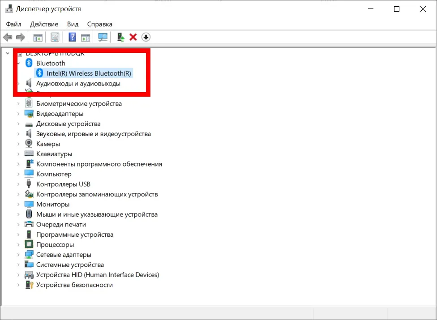Expand Компьютер chevron
The image size is (437, 320).
(18, 174)
